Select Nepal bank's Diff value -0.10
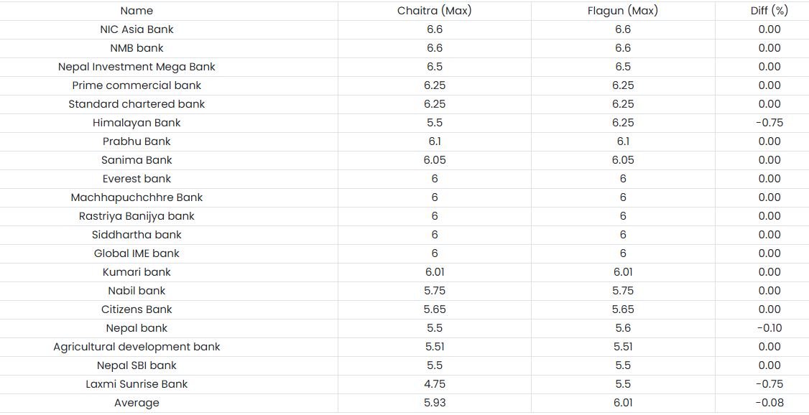The width and height of the screenshot is (809, 415). tap(769, 328)
